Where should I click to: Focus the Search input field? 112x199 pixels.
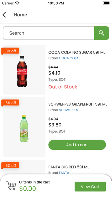click(49, 33)
